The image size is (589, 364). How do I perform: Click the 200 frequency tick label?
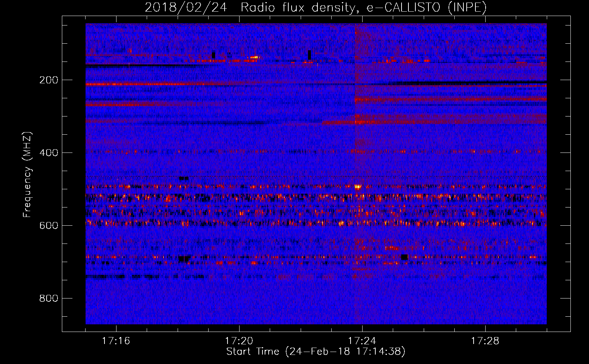click(x=49, y=80)
